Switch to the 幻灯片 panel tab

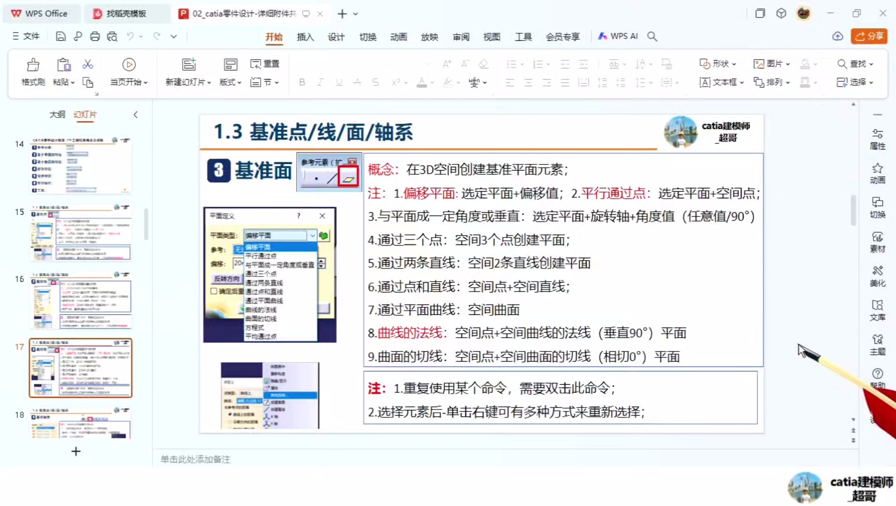(84, 114)
